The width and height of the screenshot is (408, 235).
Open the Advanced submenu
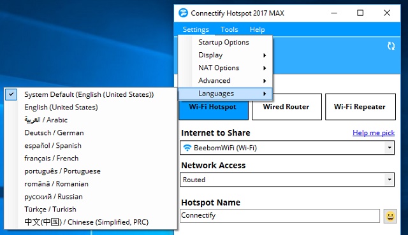click(225, 81)
